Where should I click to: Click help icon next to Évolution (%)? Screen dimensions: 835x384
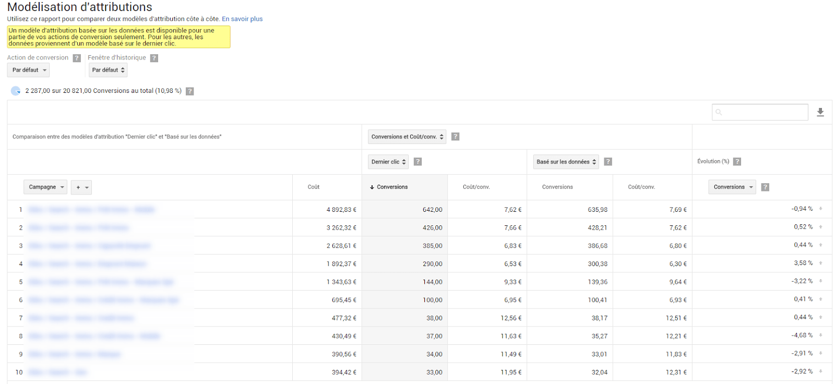(737, 162)
